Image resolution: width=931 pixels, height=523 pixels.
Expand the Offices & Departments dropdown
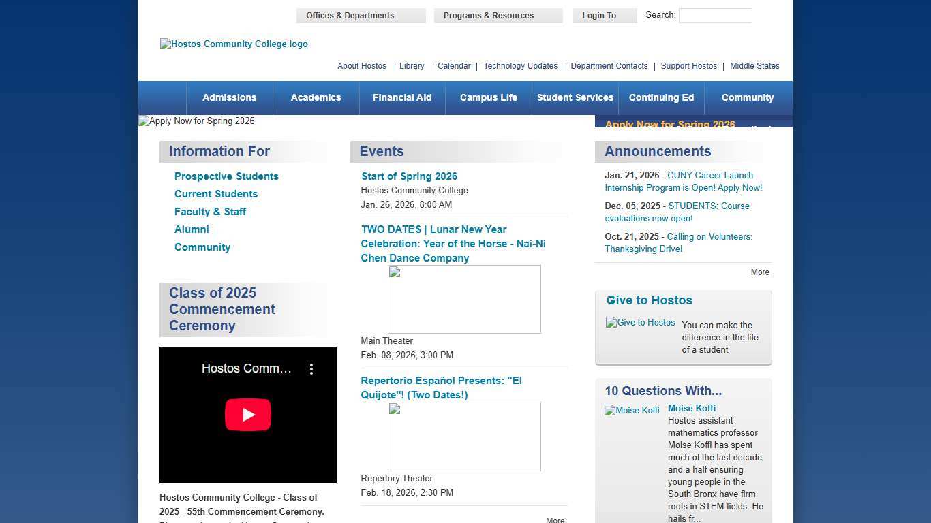pyautogui.click(x=361, y=16)
